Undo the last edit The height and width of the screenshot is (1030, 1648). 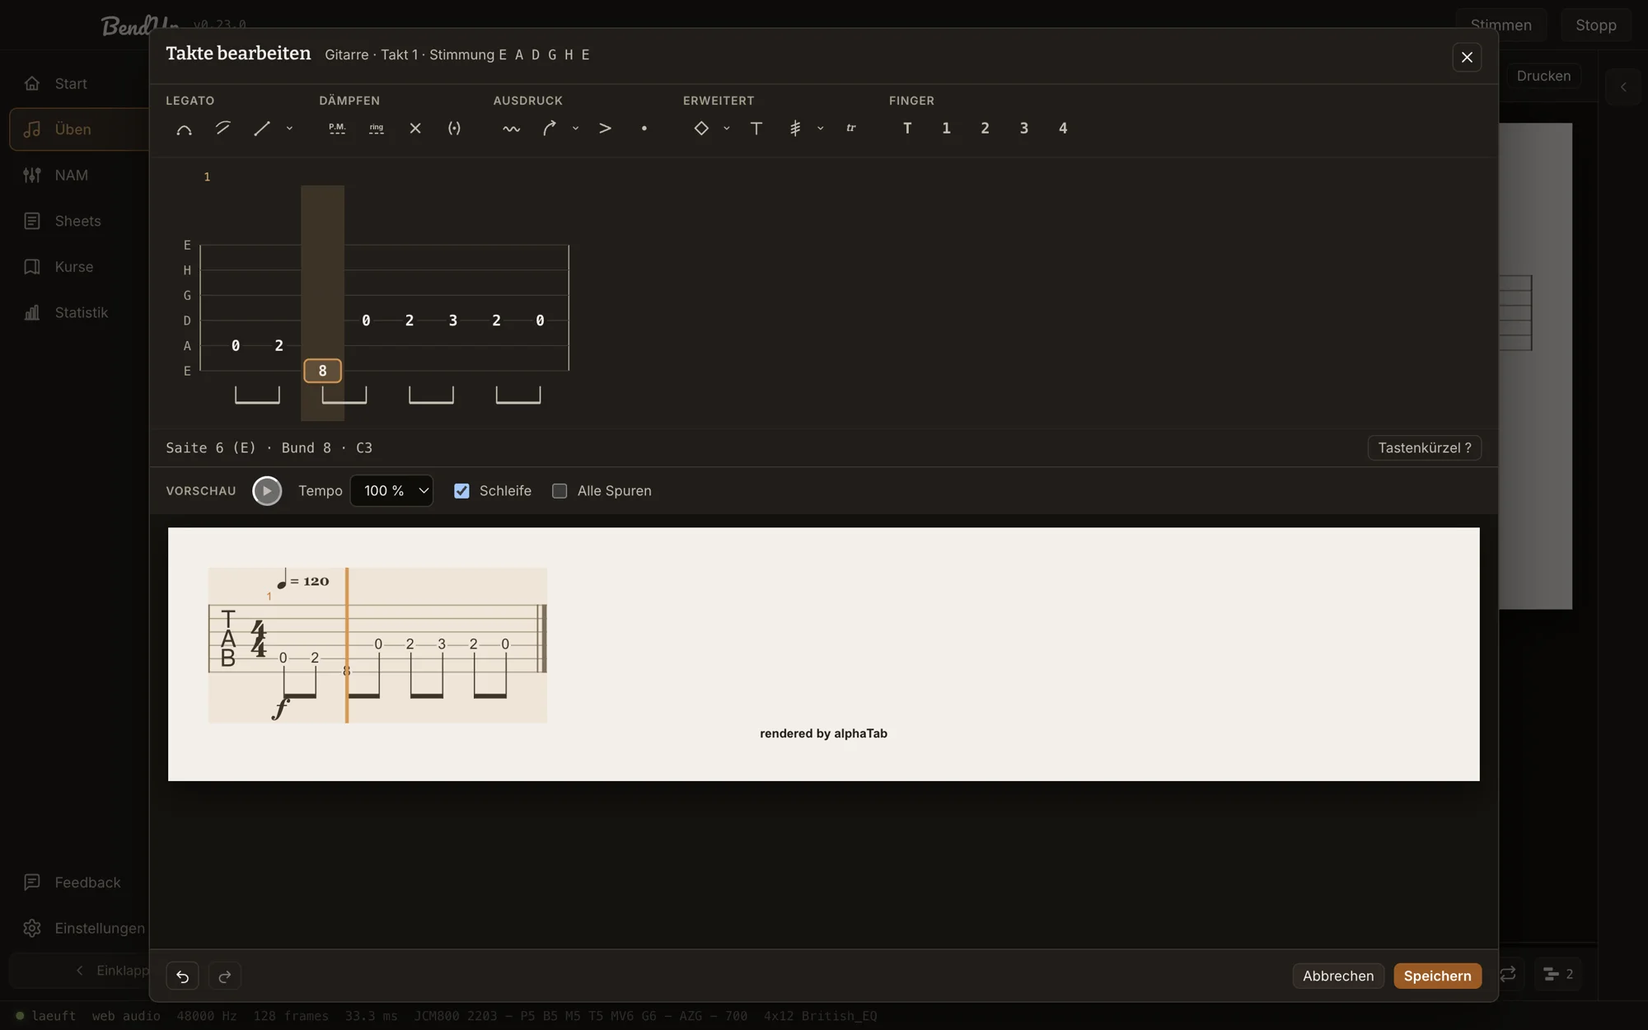tap(183, 976)
